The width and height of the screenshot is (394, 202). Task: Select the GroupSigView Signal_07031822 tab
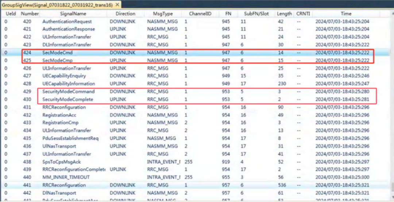pos(57,5)
